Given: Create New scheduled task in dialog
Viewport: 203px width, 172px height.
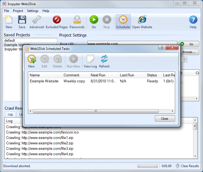Looking at the screenshot, I should 31,61.
